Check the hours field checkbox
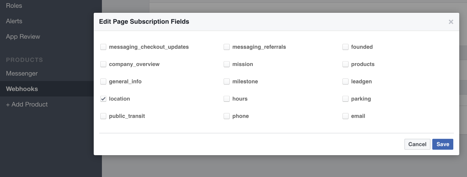The width and height of the screenshot is (467, 177). tap(226, 99)
